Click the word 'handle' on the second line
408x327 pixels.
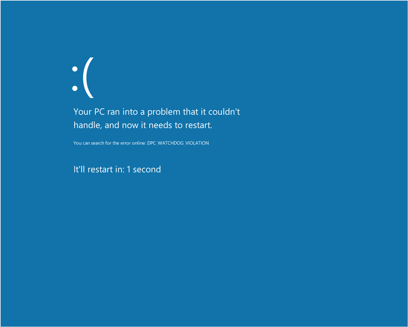point(87,125)
